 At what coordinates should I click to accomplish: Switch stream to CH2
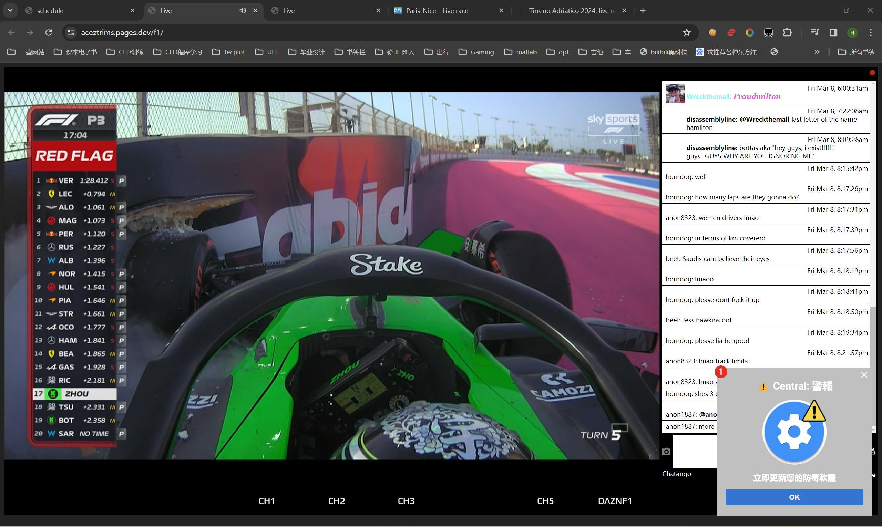coord(336,501)
